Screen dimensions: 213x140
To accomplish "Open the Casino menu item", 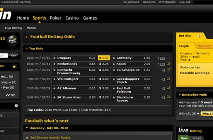I will [72, 18].
